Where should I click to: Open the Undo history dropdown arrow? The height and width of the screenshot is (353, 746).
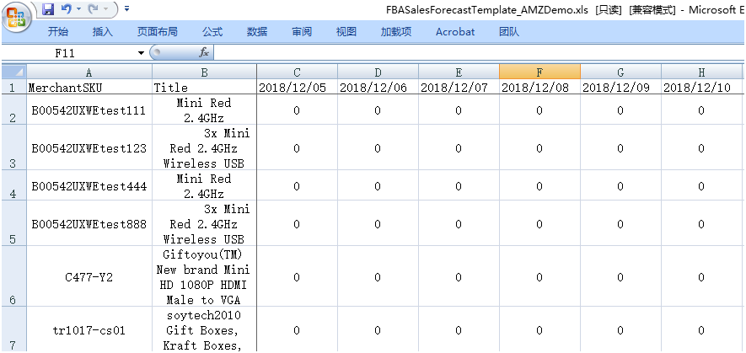[x=78, y=9]
